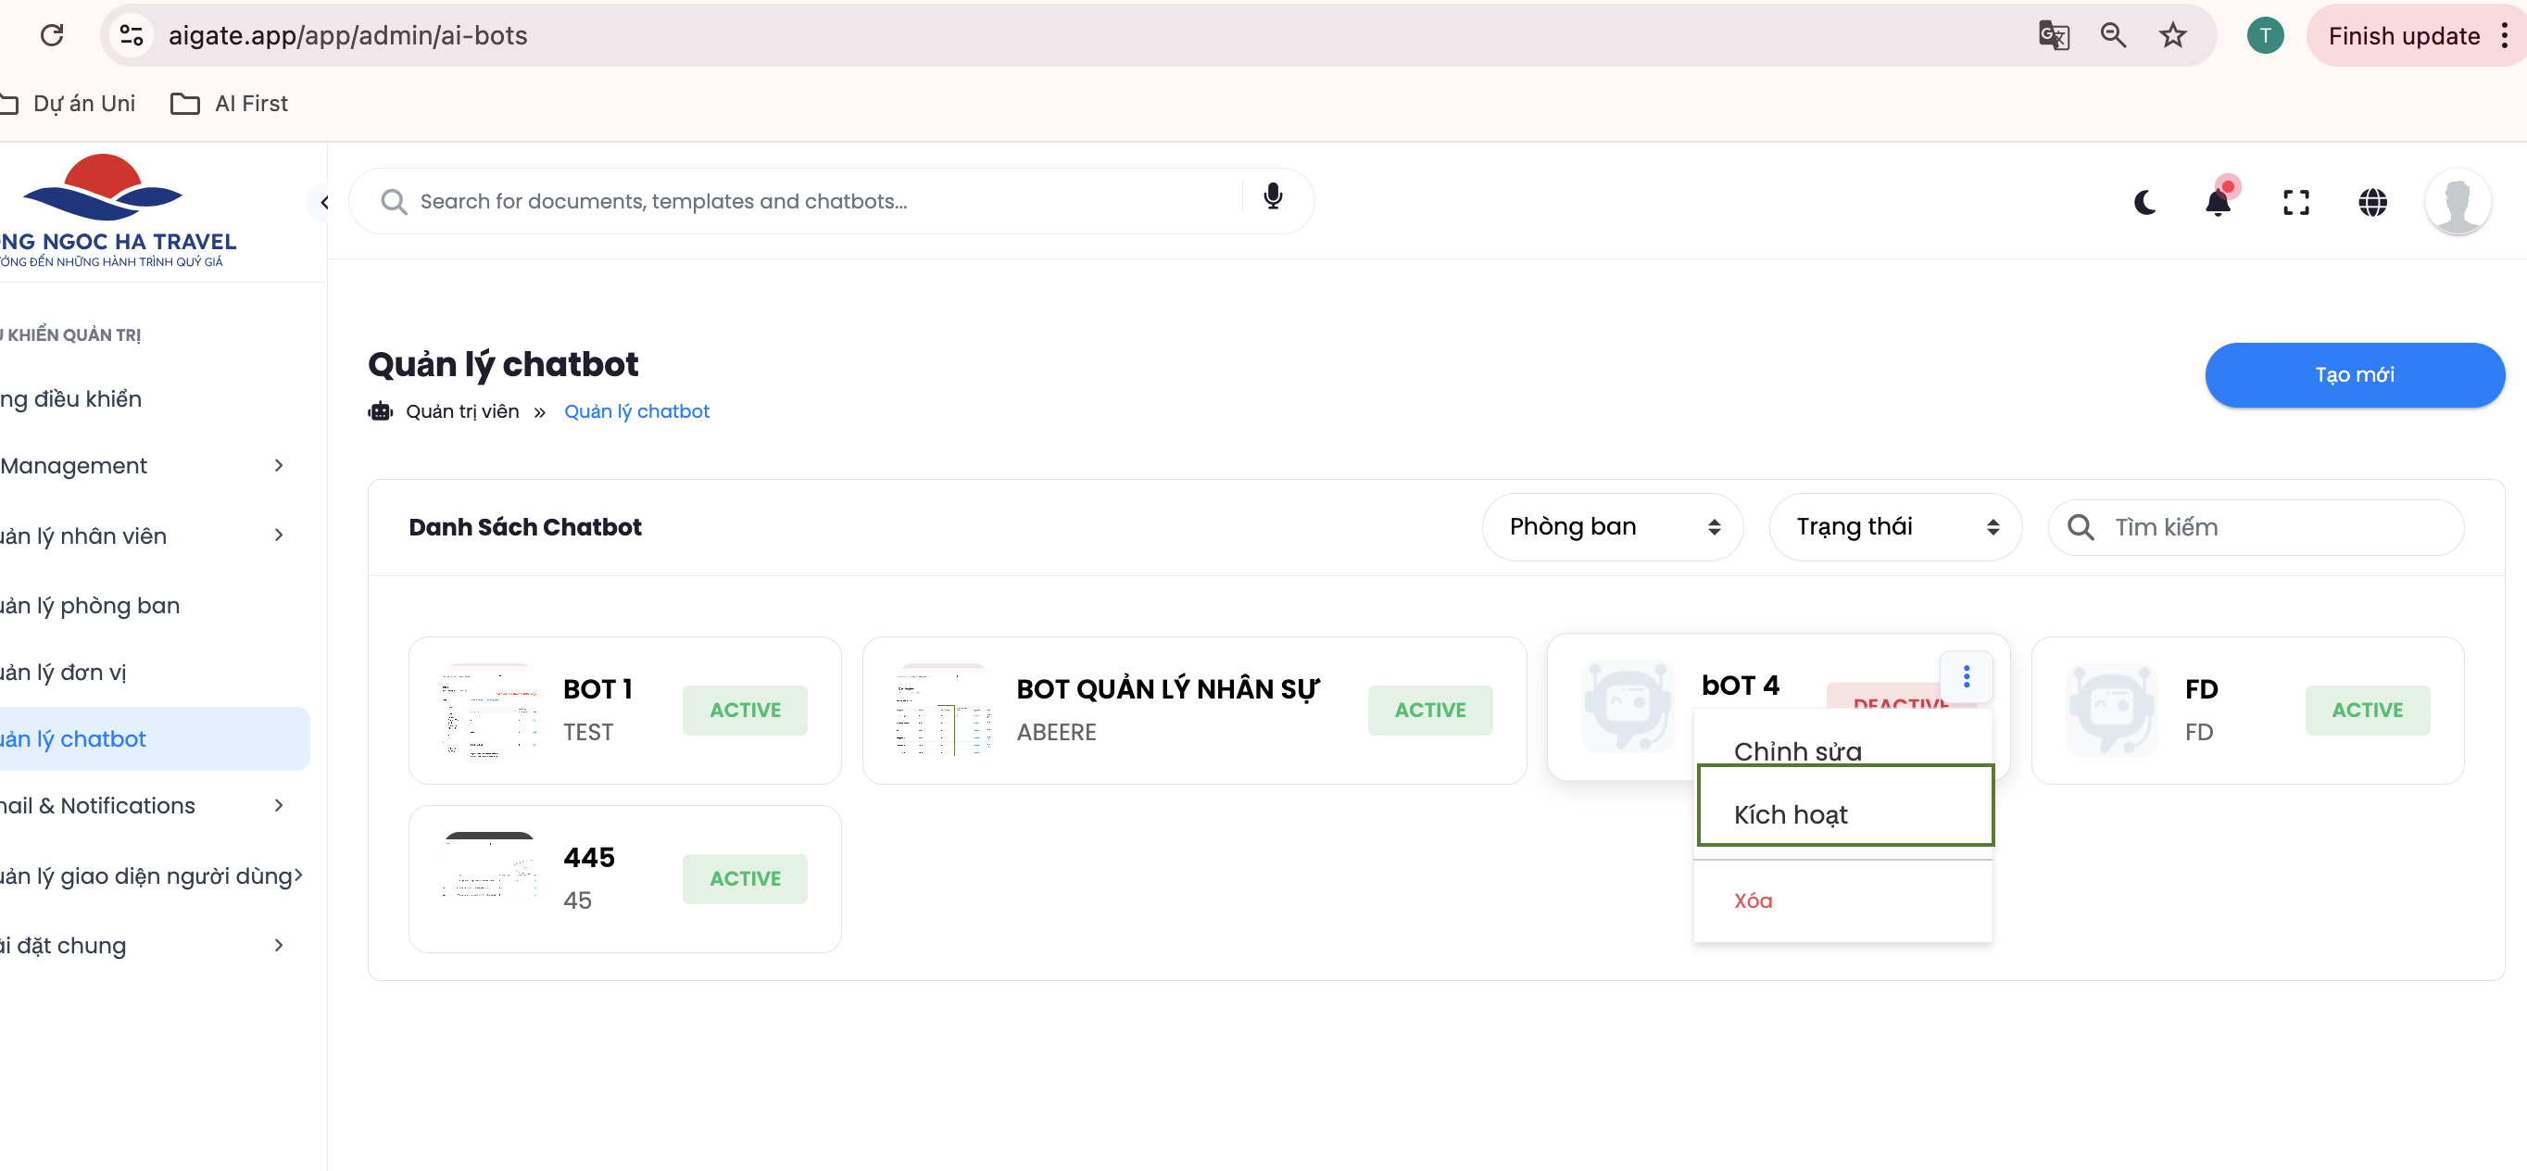Click the Tìm kiếm search field
This screenshot has height=1171, width=2527.
point(2276,528)
